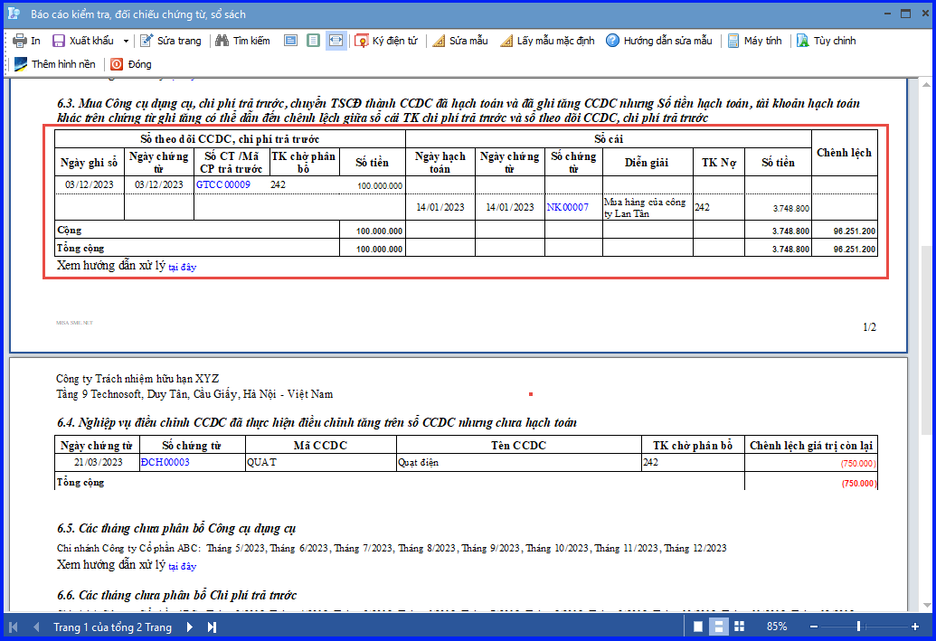Click the Xuất khẩu export button
Image resolution: width=936 pixels, height=641 pixels.
tap(83, 41)
